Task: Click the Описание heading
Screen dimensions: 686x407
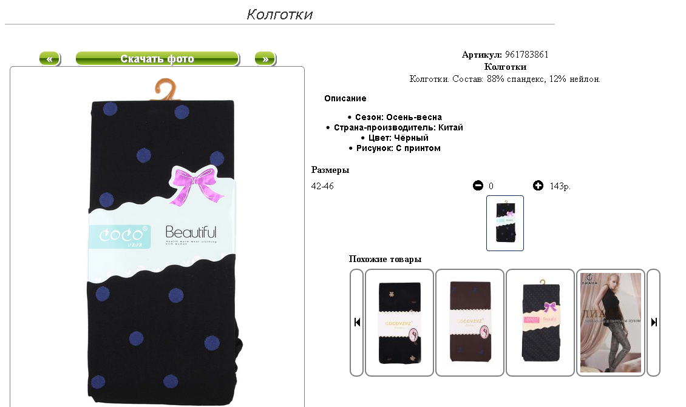Action: click(x=345, y=98)
